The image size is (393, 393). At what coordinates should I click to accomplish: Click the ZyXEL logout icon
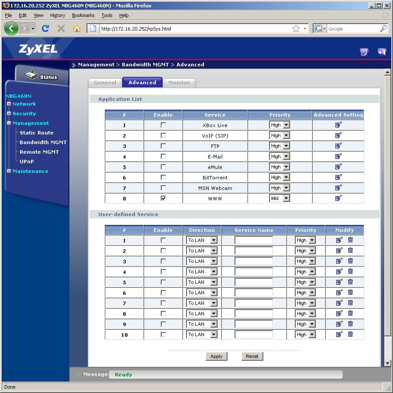[x=382, y=52]
